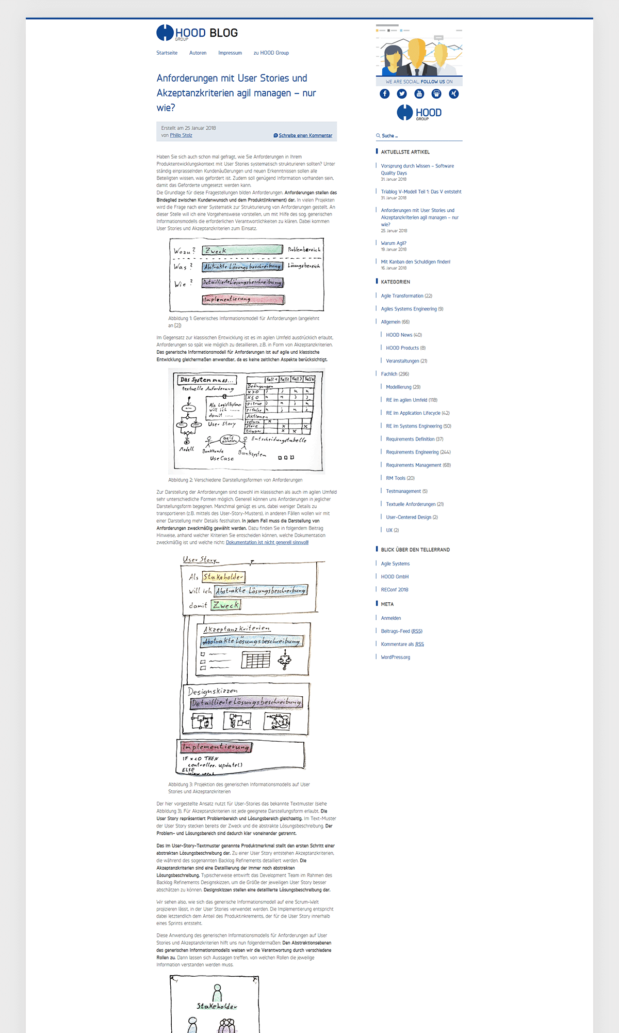Click the '19. Januar 2018' date text

click(x=394, y=249)
